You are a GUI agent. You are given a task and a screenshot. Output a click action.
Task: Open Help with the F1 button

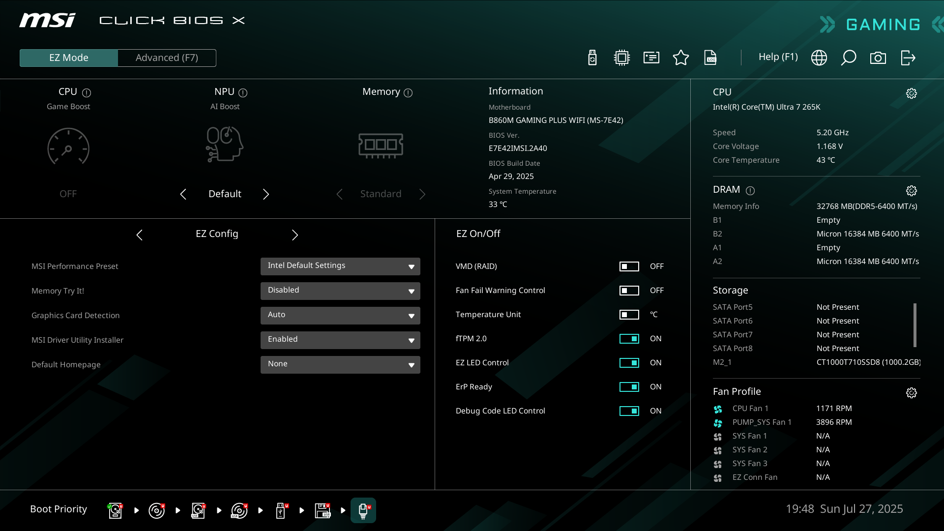[x=778, y=57]
